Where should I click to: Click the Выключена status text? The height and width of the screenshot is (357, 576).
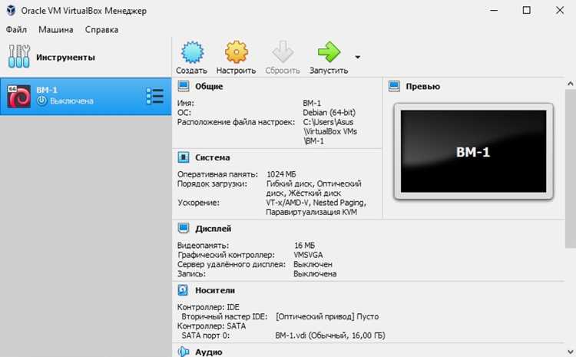[71, 101]
